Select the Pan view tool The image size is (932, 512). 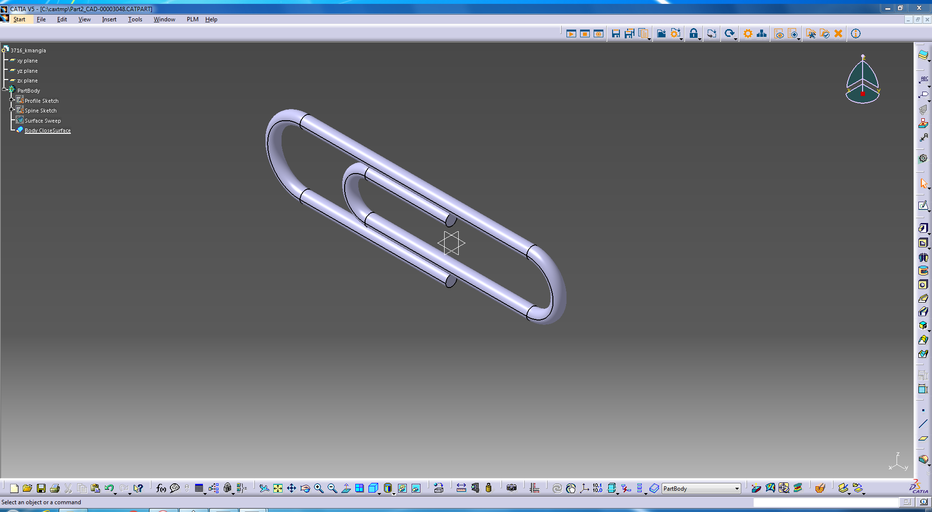pyautogui.click(x=291, y=488)
